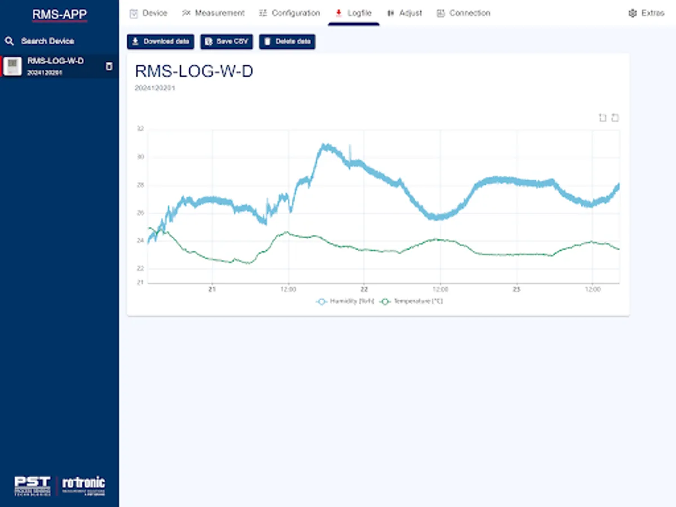The width and height of the screenshot is (676, 507).
Task: Click the Download data button
Action: [161, 41]
